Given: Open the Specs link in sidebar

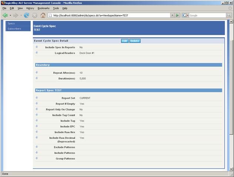Looking at the screenshot, I should pyautogui.click(x=11, y=24).
